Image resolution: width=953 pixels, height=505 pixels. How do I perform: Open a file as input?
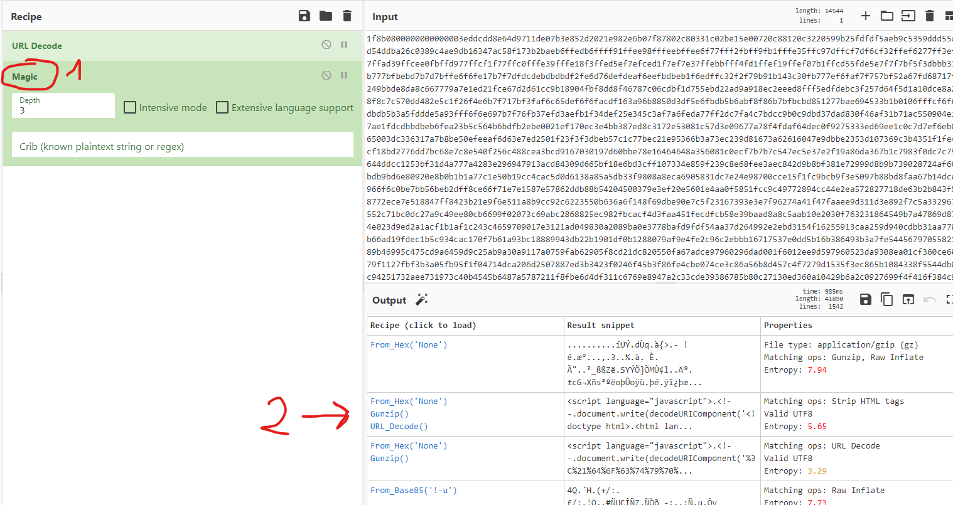click(x=908, y=16)
